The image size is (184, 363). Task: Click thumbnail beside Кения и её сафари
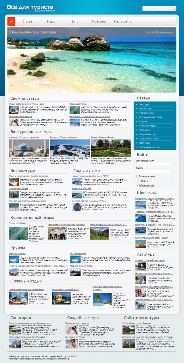pyautogui.click(x=14, y=195)
